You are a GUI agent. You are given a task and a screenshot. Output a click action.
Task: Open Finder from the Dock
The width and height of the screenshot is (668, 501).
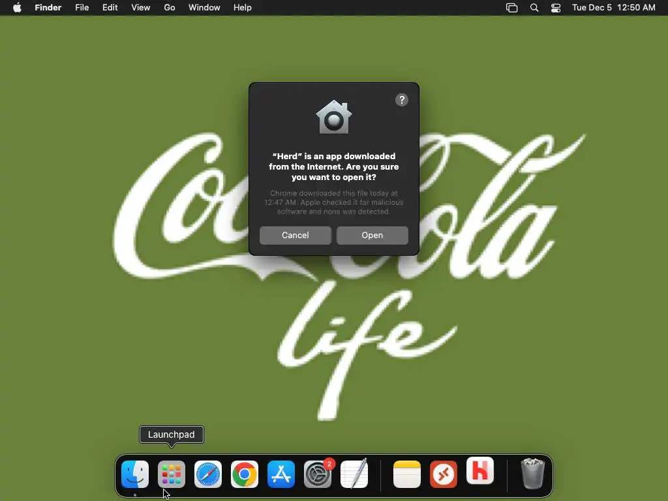coord(135,474)
